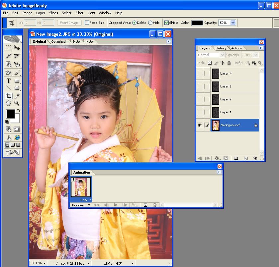Select the Type tool in toolbox
This screenshot has width=279, height=267.
[9, 80]
